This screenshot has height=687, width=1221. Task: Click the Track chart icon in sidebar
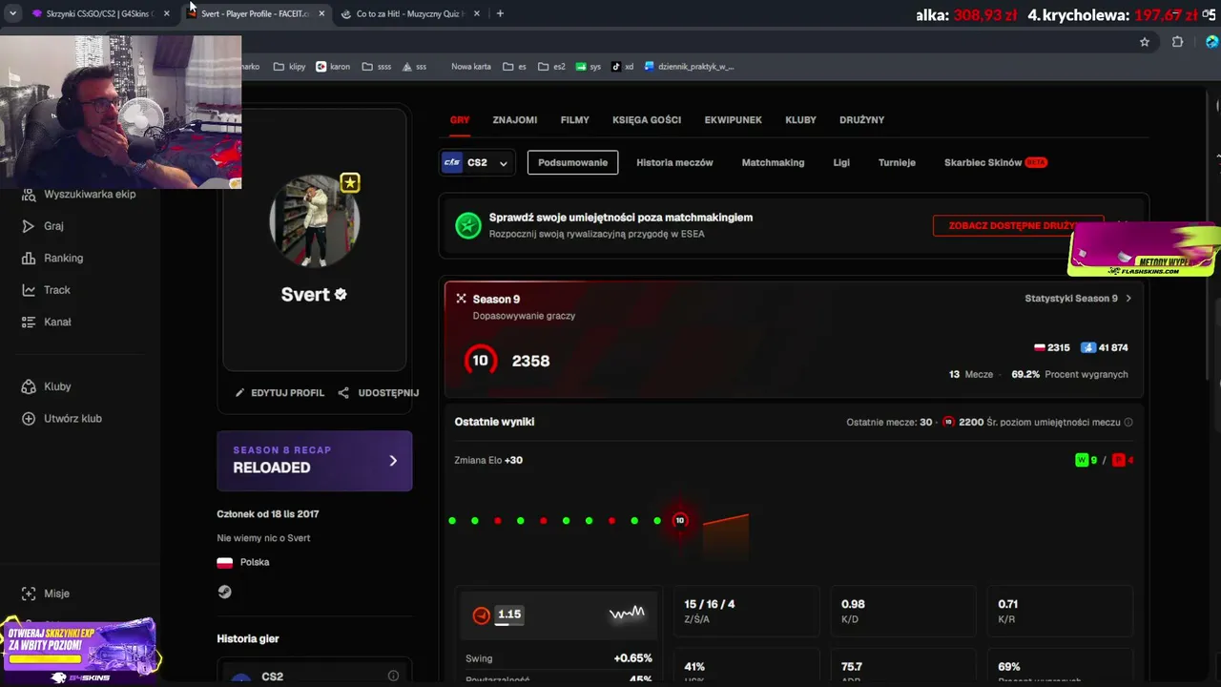pos(29,290)
